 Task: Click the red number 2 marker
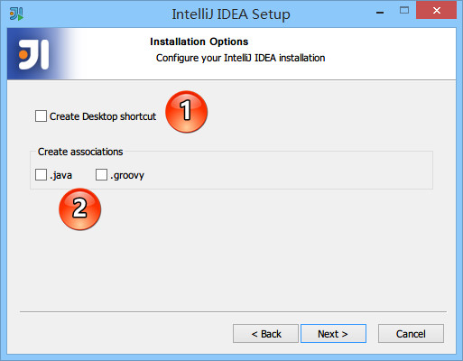(79, 209)
